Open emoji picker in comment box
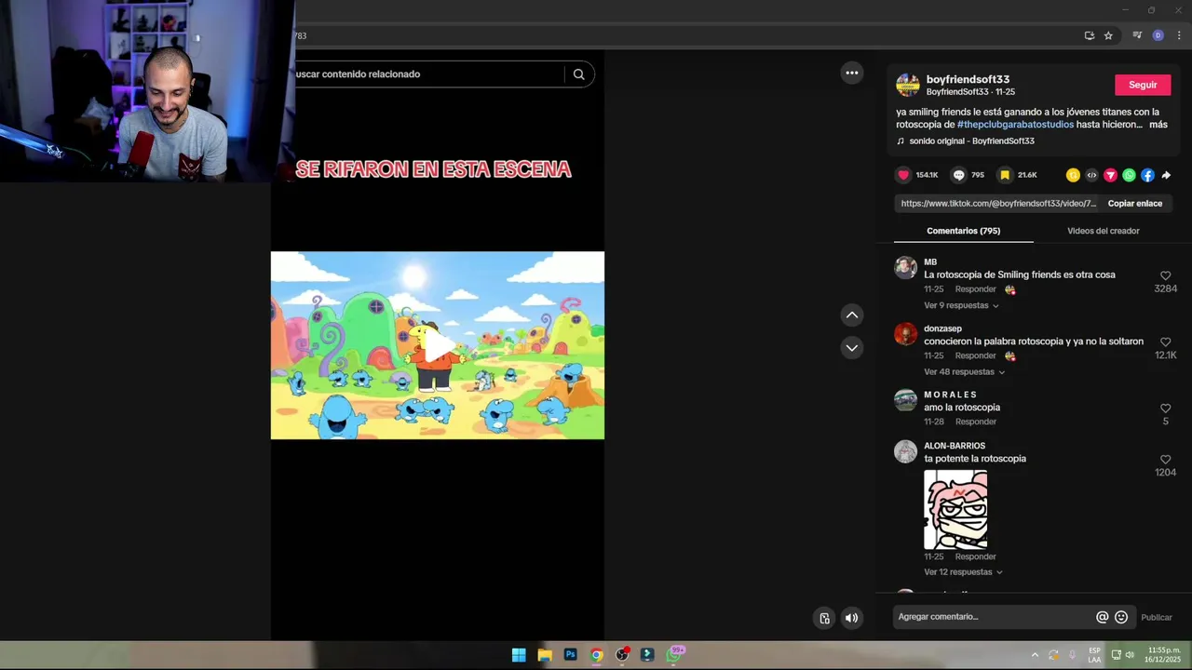 [x=1121, y=617]
